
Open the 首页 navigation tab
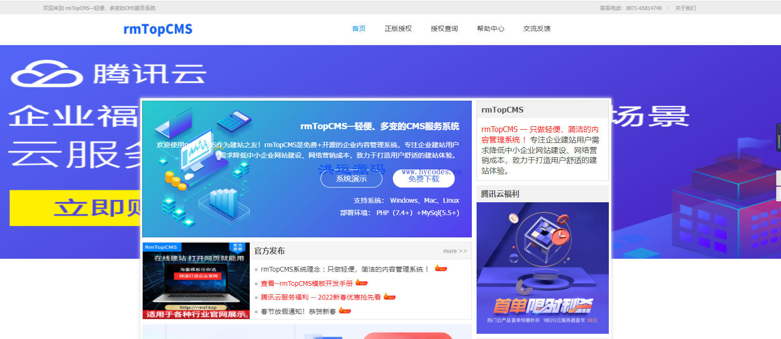click(359, 28)
